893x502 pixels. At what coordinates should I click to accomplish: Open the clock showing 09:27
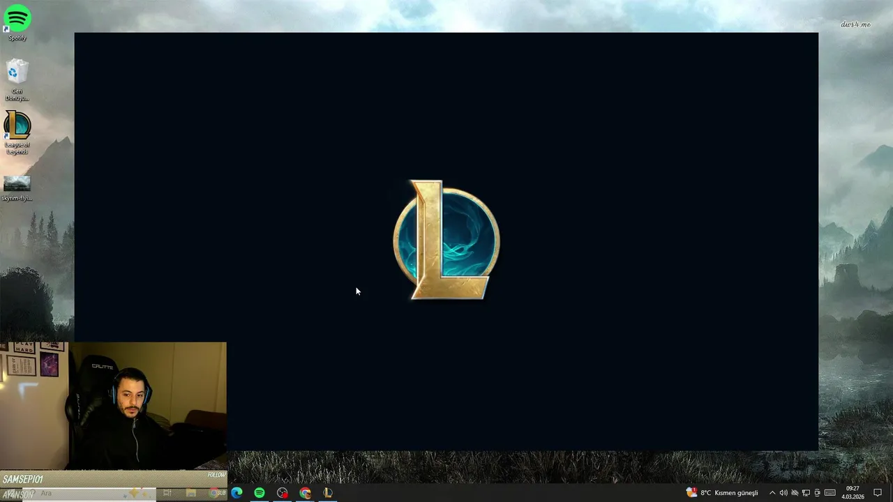(853, 492)
